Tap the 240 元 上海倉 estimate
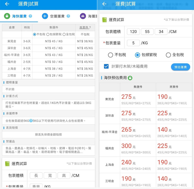 click(x=128, y=162)
